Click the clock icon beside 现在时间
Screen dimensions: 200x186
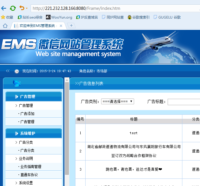coord(16,71)
